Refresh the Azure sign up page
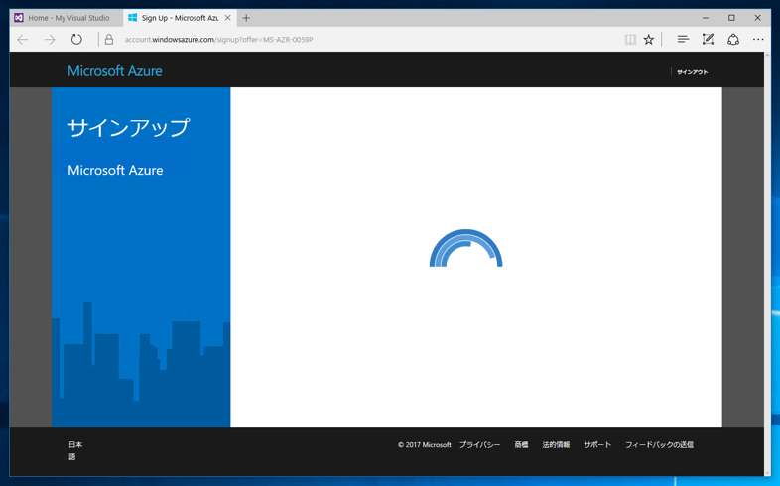This screenshot has width=780, height=486. (76, 40)
